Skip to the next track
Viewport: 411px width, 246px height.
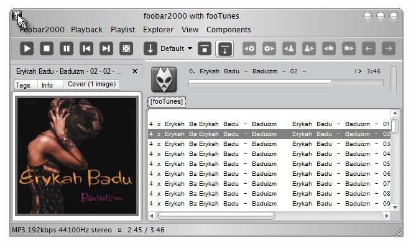tap(106, 48)
